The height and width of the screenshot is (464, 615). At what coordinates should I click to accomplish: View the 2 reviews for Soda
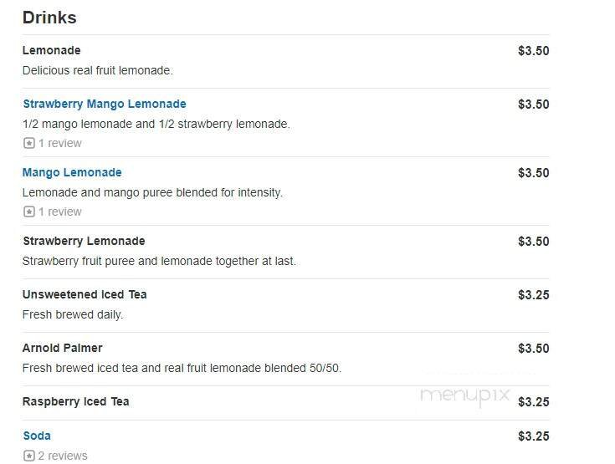click(63, 456)
